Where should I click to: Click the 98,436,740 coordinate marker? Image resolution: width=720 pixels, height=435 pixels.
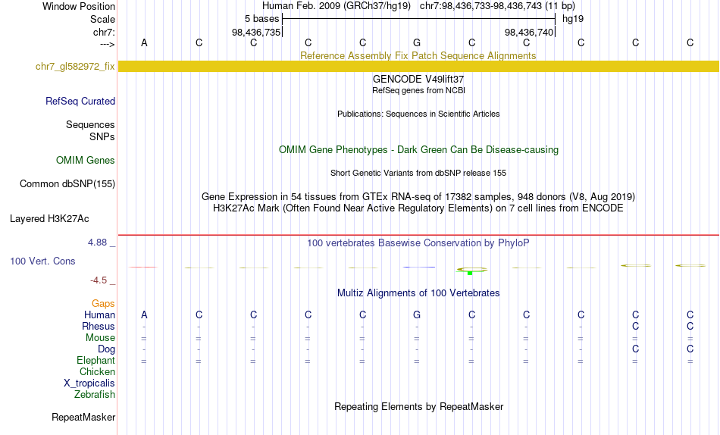tap(528, 32)
